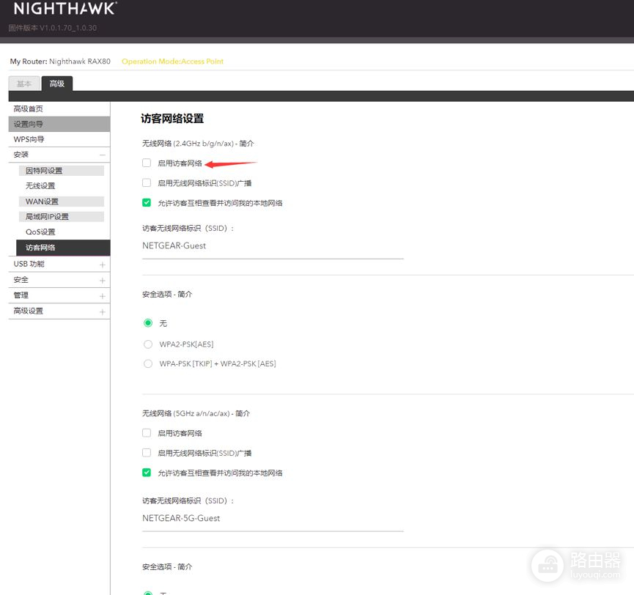The image size is (634, 595).
Task: Collapse the 安装 section minus icon
Action: click(x=102, y=155)
